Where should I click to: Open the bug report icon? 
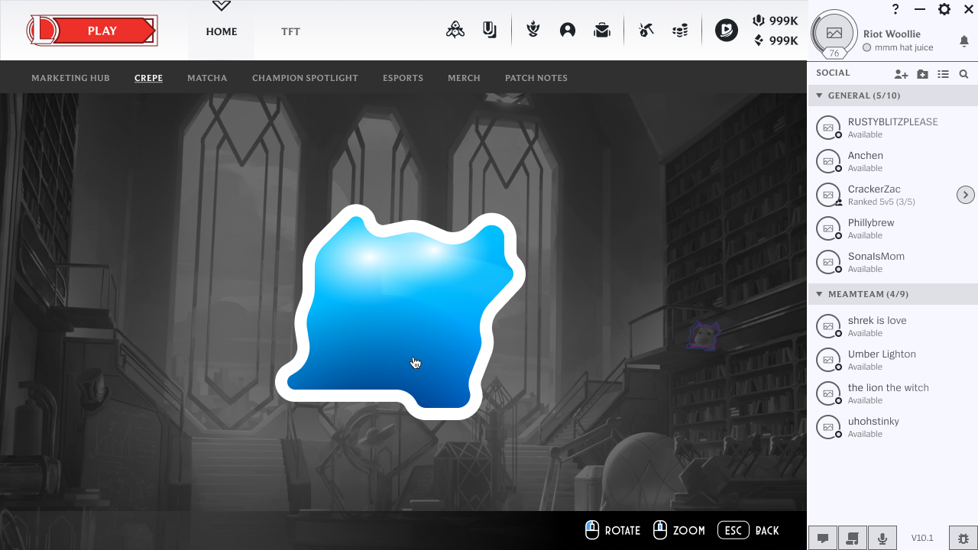tap(963, 538)
